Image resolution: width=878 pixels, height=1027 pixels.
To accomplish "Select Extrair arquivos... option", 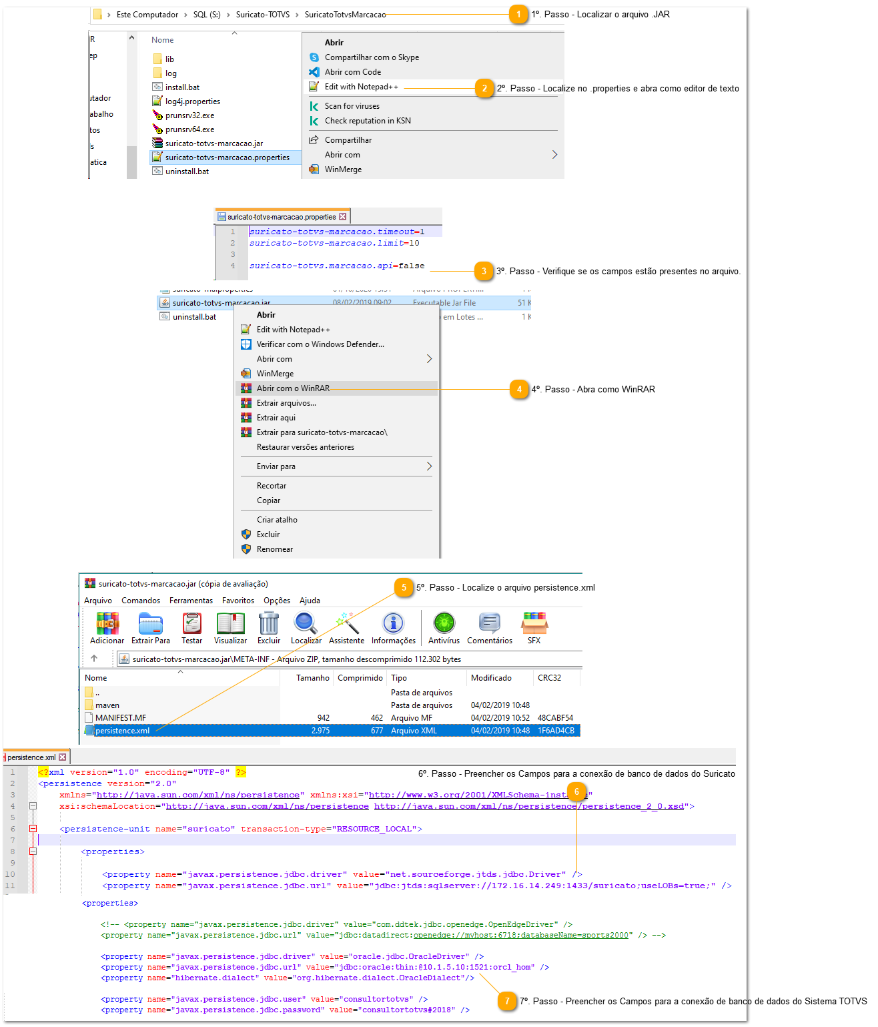I will [x=338, y=403].
